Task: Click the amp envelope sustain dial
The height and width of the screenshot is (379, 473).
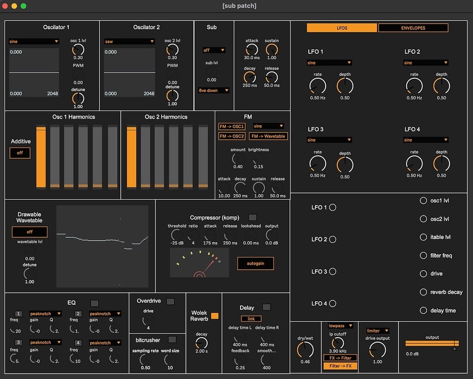Action: click(x=272, y=49)
